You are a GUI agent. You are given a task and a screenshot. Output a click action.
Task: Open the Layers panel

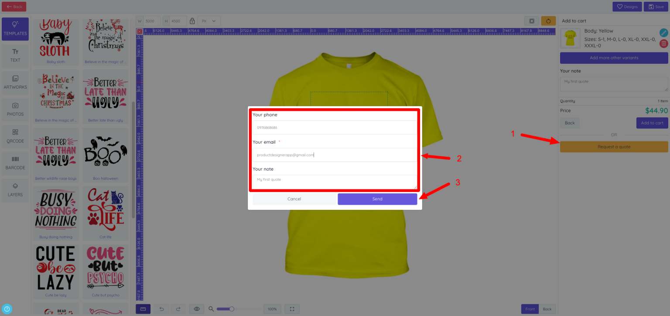[15, 190]
